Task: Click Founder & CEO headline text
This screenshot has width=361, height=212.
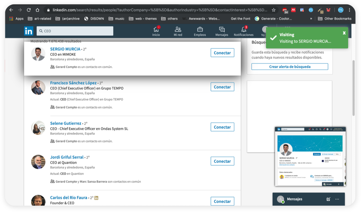Action: [62, 203]
